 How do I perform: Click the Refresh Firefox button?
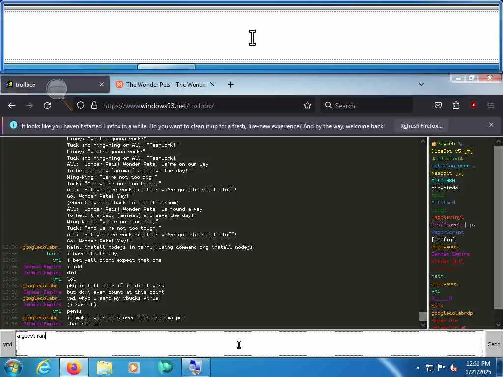click(x=421, y=126)
